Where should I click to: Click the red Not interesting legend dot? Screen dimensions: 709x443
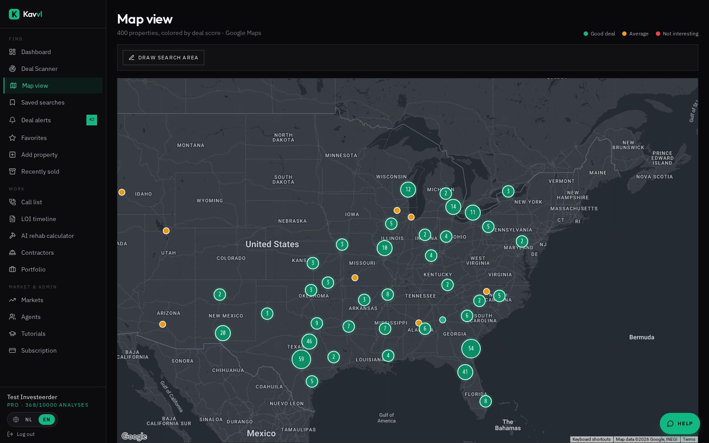658,34
